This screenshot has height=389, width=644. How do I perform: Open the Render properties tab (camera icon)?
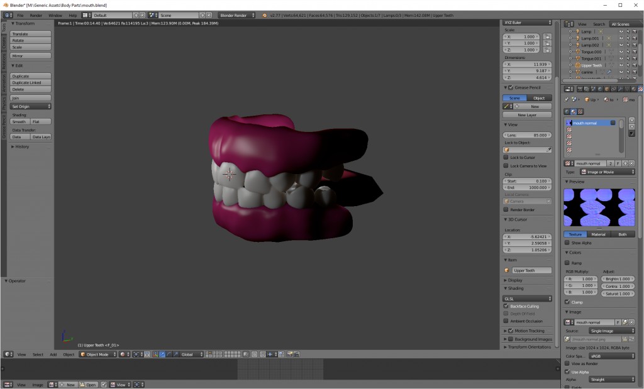click(x=580, y=89)
